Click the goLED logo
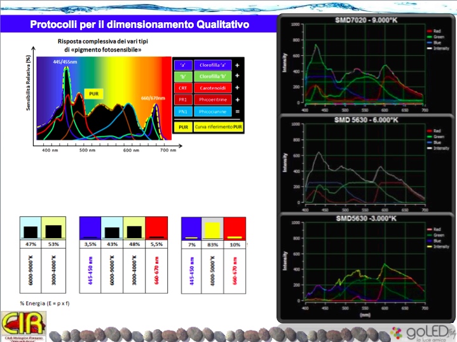The width and height of the screenshot is (457, 342). (x=421, y=333)
